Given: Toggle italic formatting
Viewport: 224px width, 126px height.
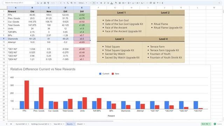Looking at the screenshot, I should coord(105,3).
